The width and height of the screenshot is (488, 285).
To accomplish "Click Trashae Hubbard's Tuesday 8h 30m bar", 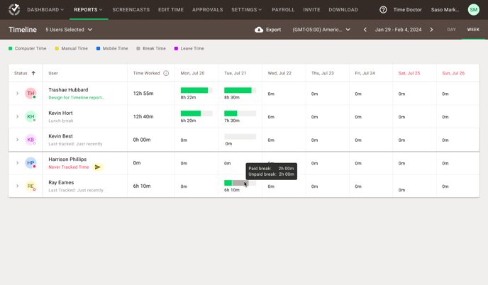I will (240, 90).
